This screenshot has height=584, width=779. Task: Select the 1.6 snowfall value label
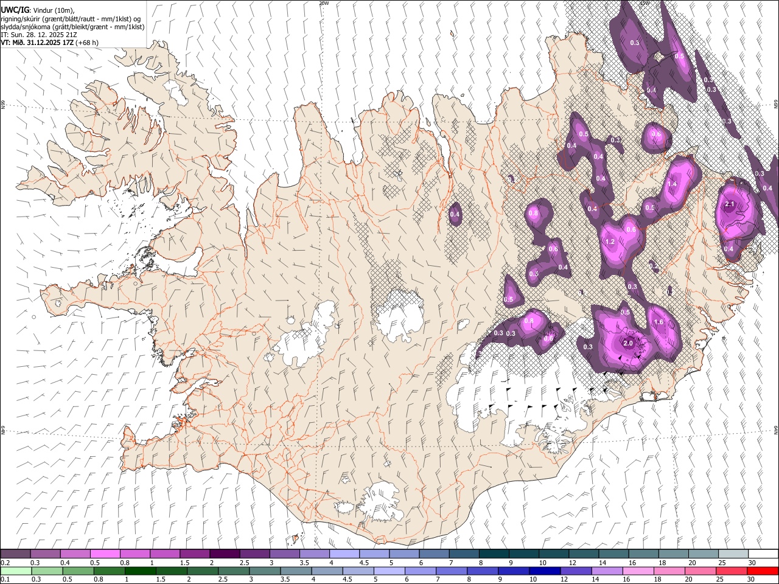(658, 322)
